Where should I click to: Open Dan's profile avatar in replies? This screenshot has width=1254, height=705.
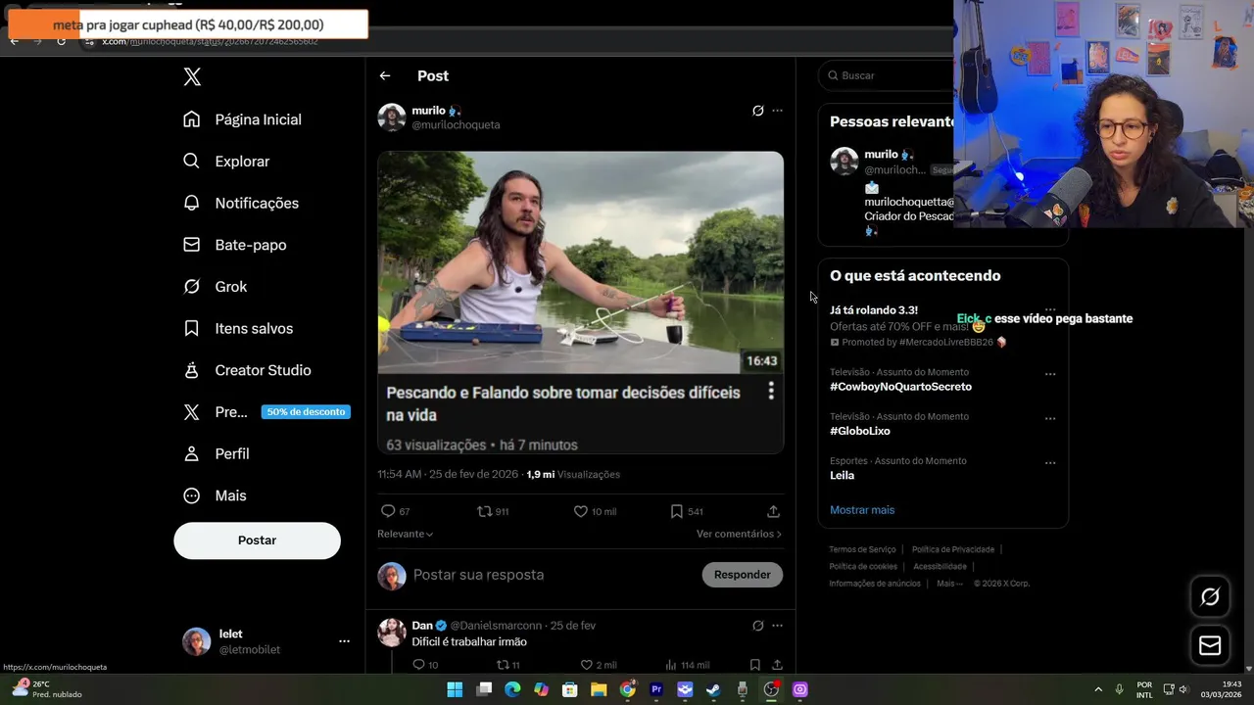click(x=392, y=633)
